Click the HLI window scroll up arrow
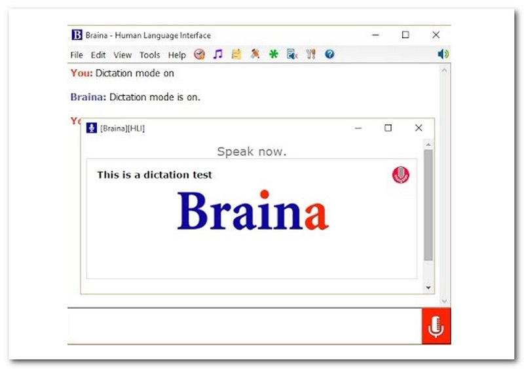Image resolution: width=524 pixels, height=369 pixels. 428,145
